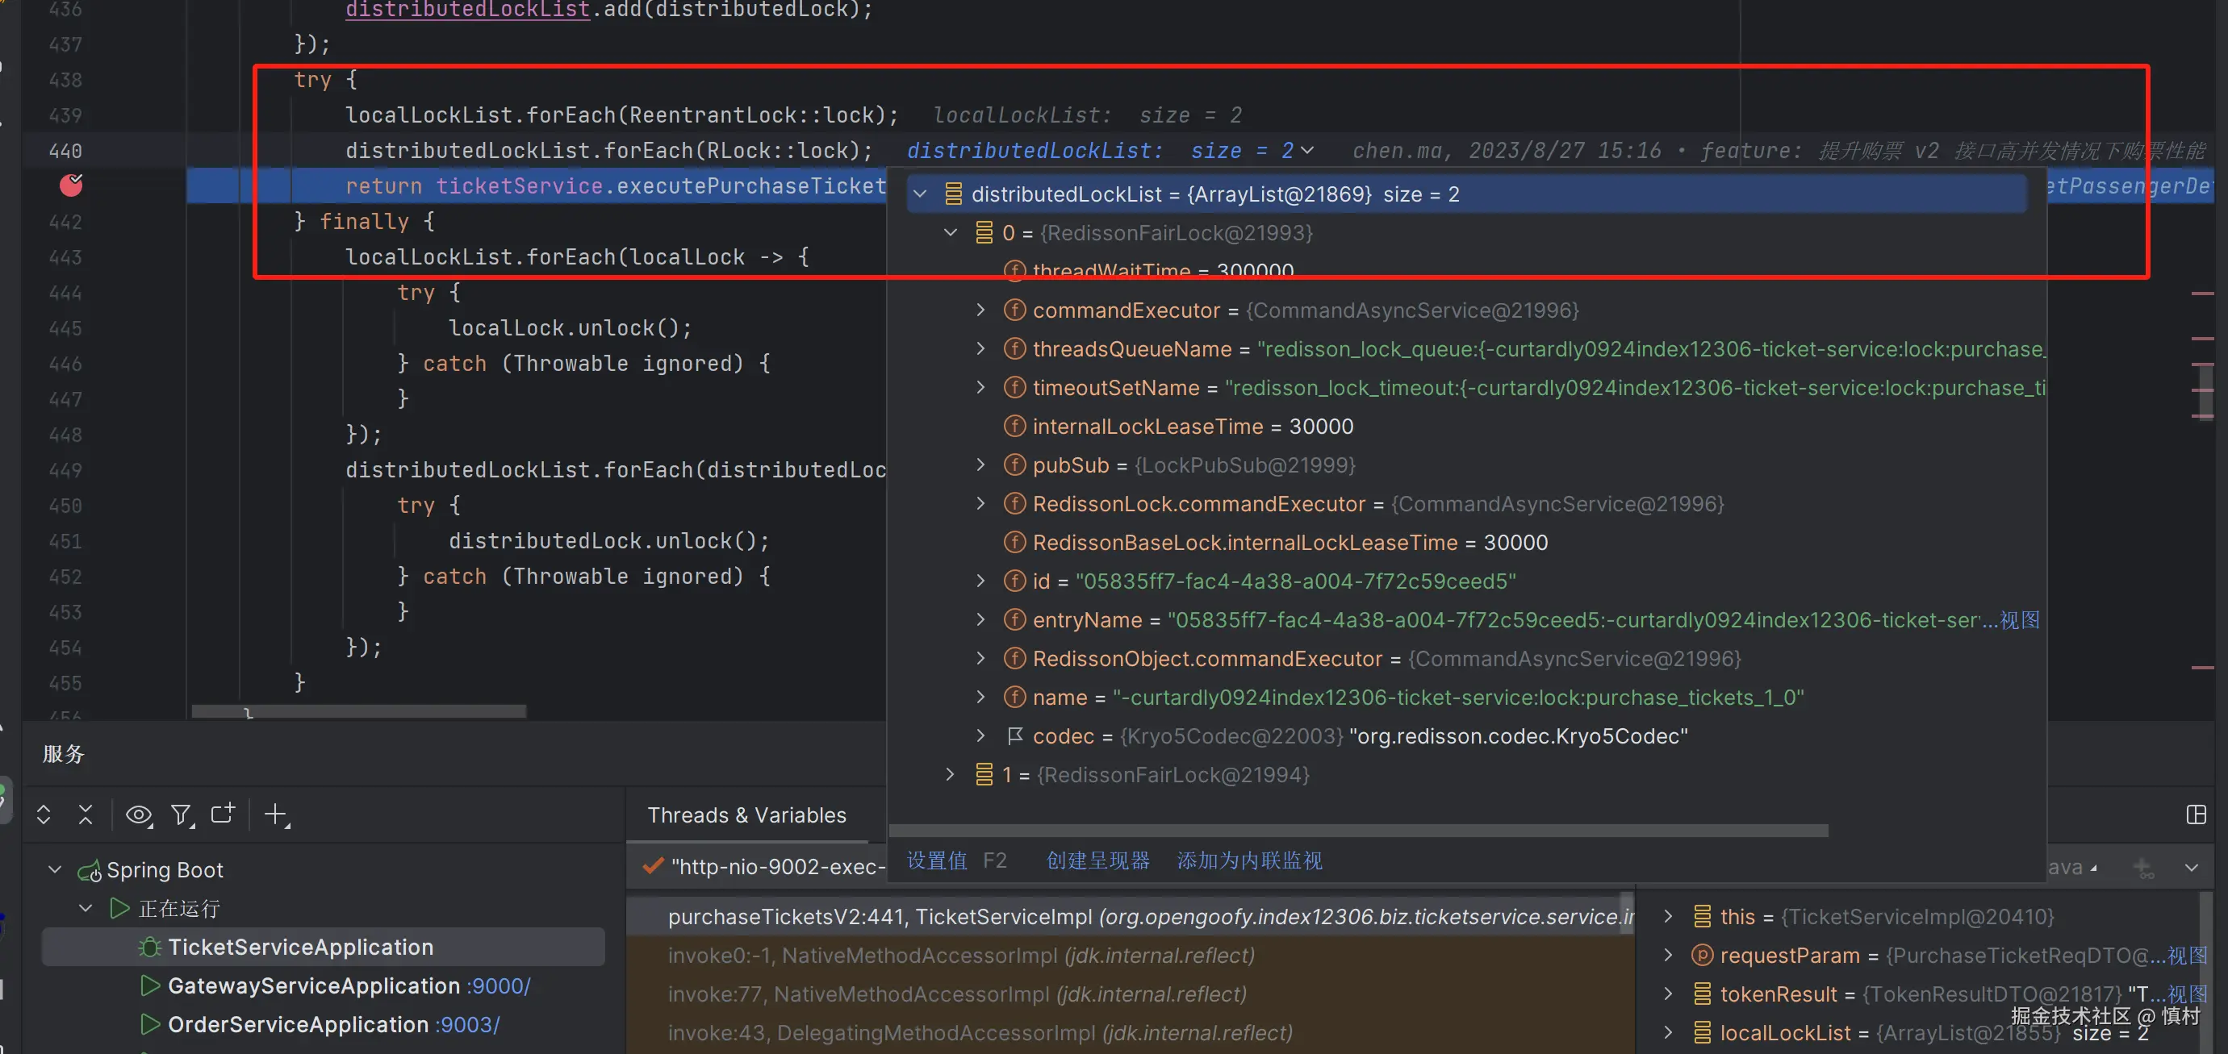This screenshot has width=2228, height=1054.
Task: Toggle the breakpoint on line 441
Action: click(71, 185)
